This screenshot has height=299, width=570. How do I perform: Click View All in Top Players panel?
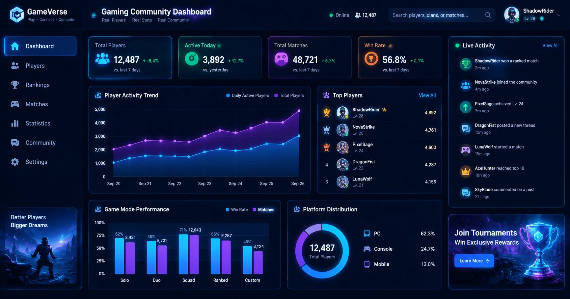[x=427, y=95]
